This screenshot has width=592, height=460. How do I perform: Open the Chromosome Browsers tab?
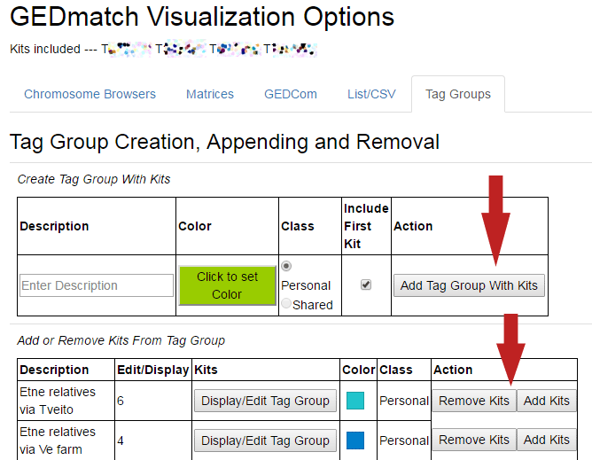[90, 94]
